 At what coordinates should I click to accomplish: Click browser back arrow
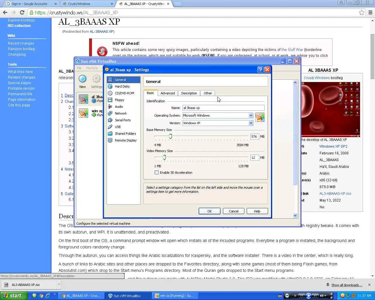coord(5,12)
